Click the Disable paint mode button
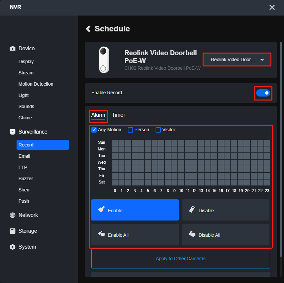Image resolution: width=284 pixels, height=283 pixels. 226,210
